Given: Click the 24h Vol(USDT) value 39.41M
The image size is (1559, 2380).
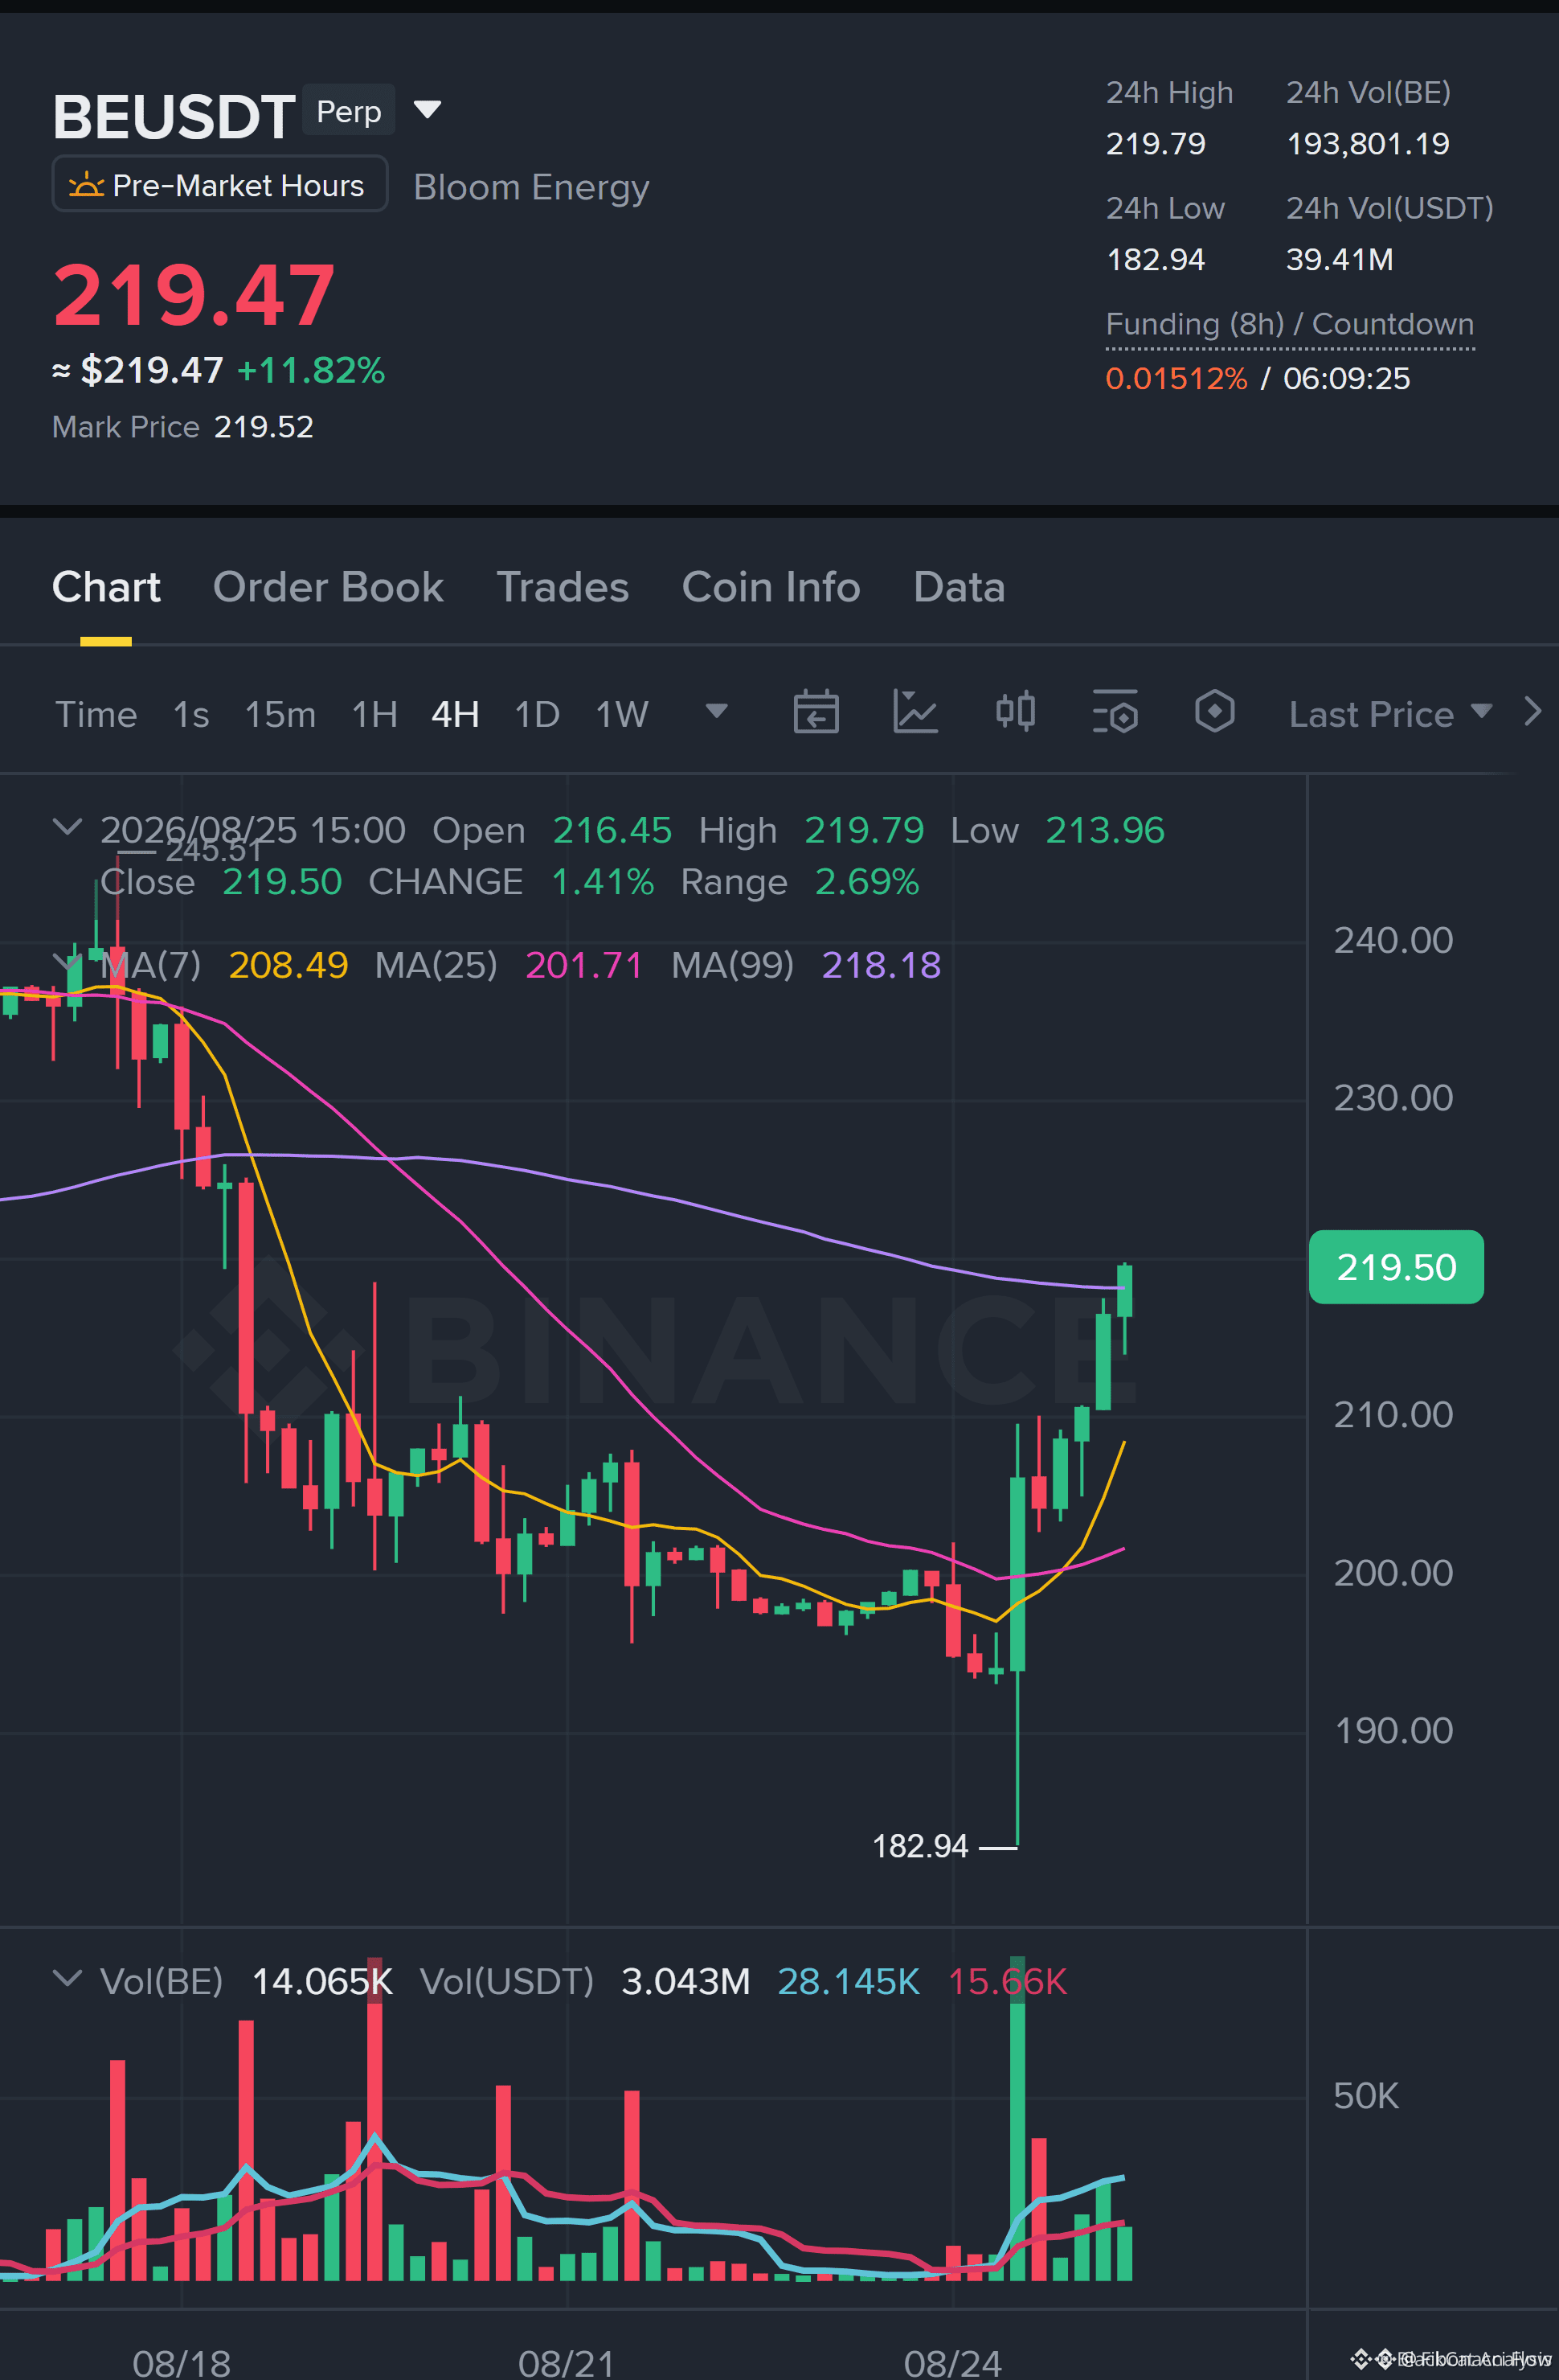Looking at the screenshot, I should coord(1339,260).
